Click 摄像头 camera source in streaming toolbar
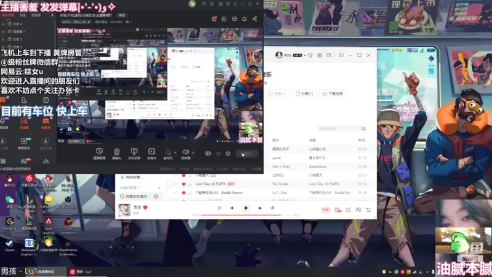Viewport: 492px width, 277px height. 117,154
